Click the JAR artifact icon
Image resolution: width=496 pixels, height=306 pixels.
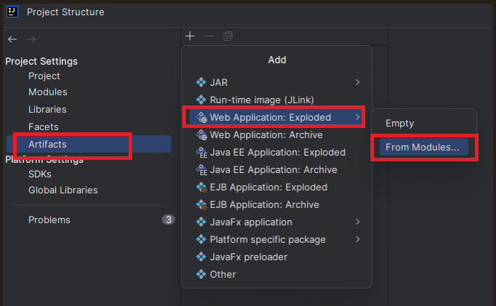pyautogui.click(x=201, y=82)
